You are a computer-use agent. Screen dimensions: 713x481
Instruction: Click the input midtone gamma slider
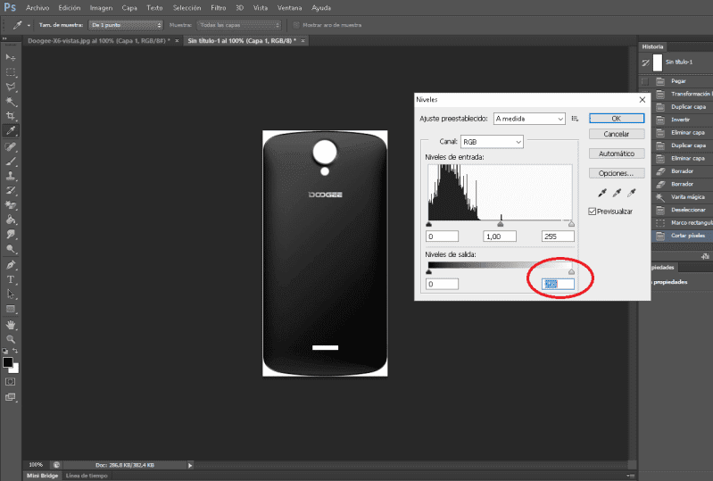point(501,224)
